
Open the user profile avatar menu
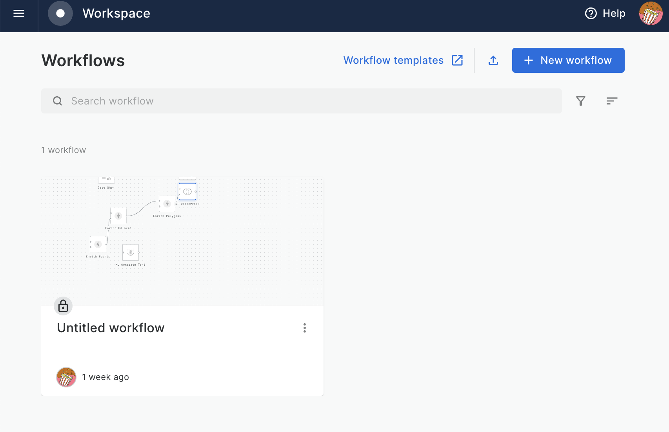(651, 14)
